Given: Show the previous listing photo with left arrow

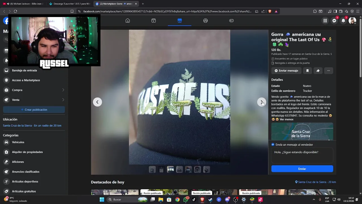Looking at the screenshot, I should [97, 102].
